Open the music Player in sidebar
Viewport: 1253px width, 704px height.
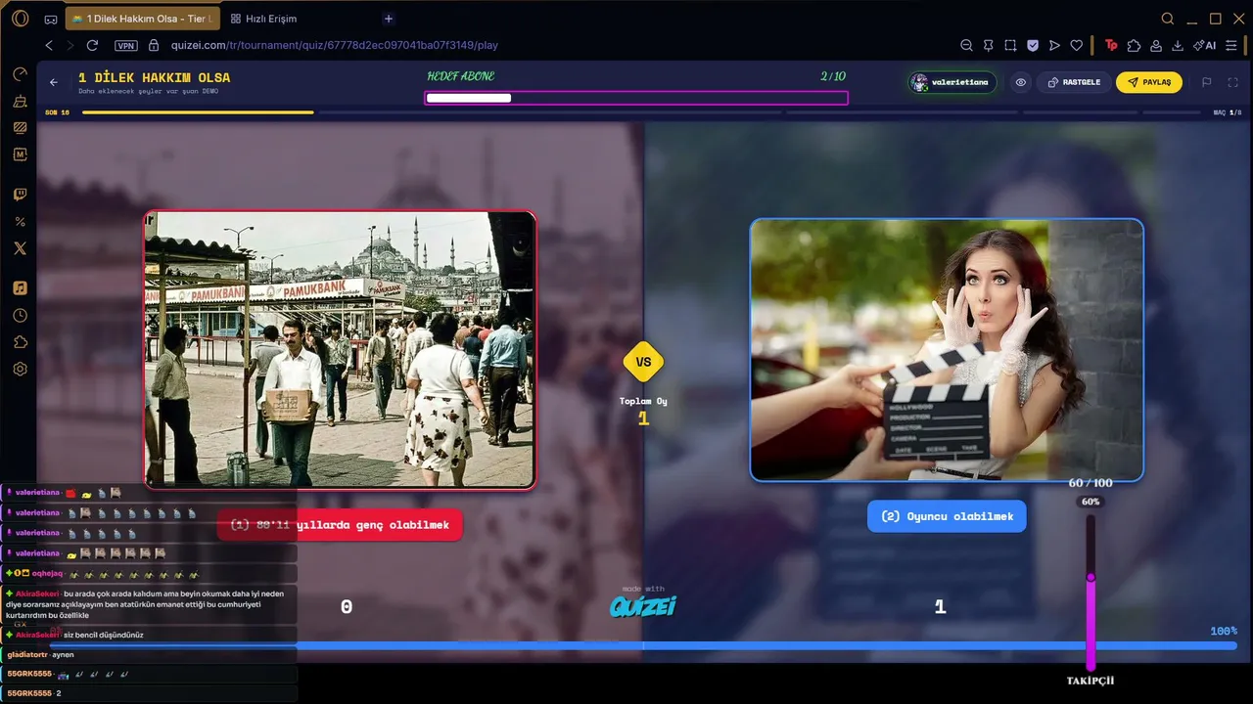point(20,287)
